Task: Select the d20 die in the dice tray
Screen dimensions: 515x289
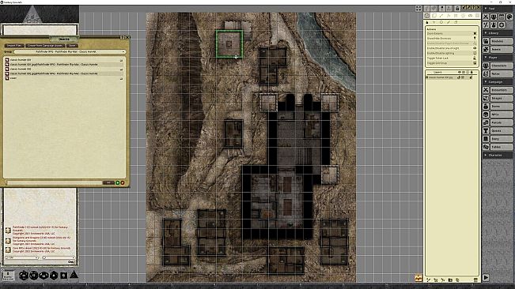Action: (23, 276)
